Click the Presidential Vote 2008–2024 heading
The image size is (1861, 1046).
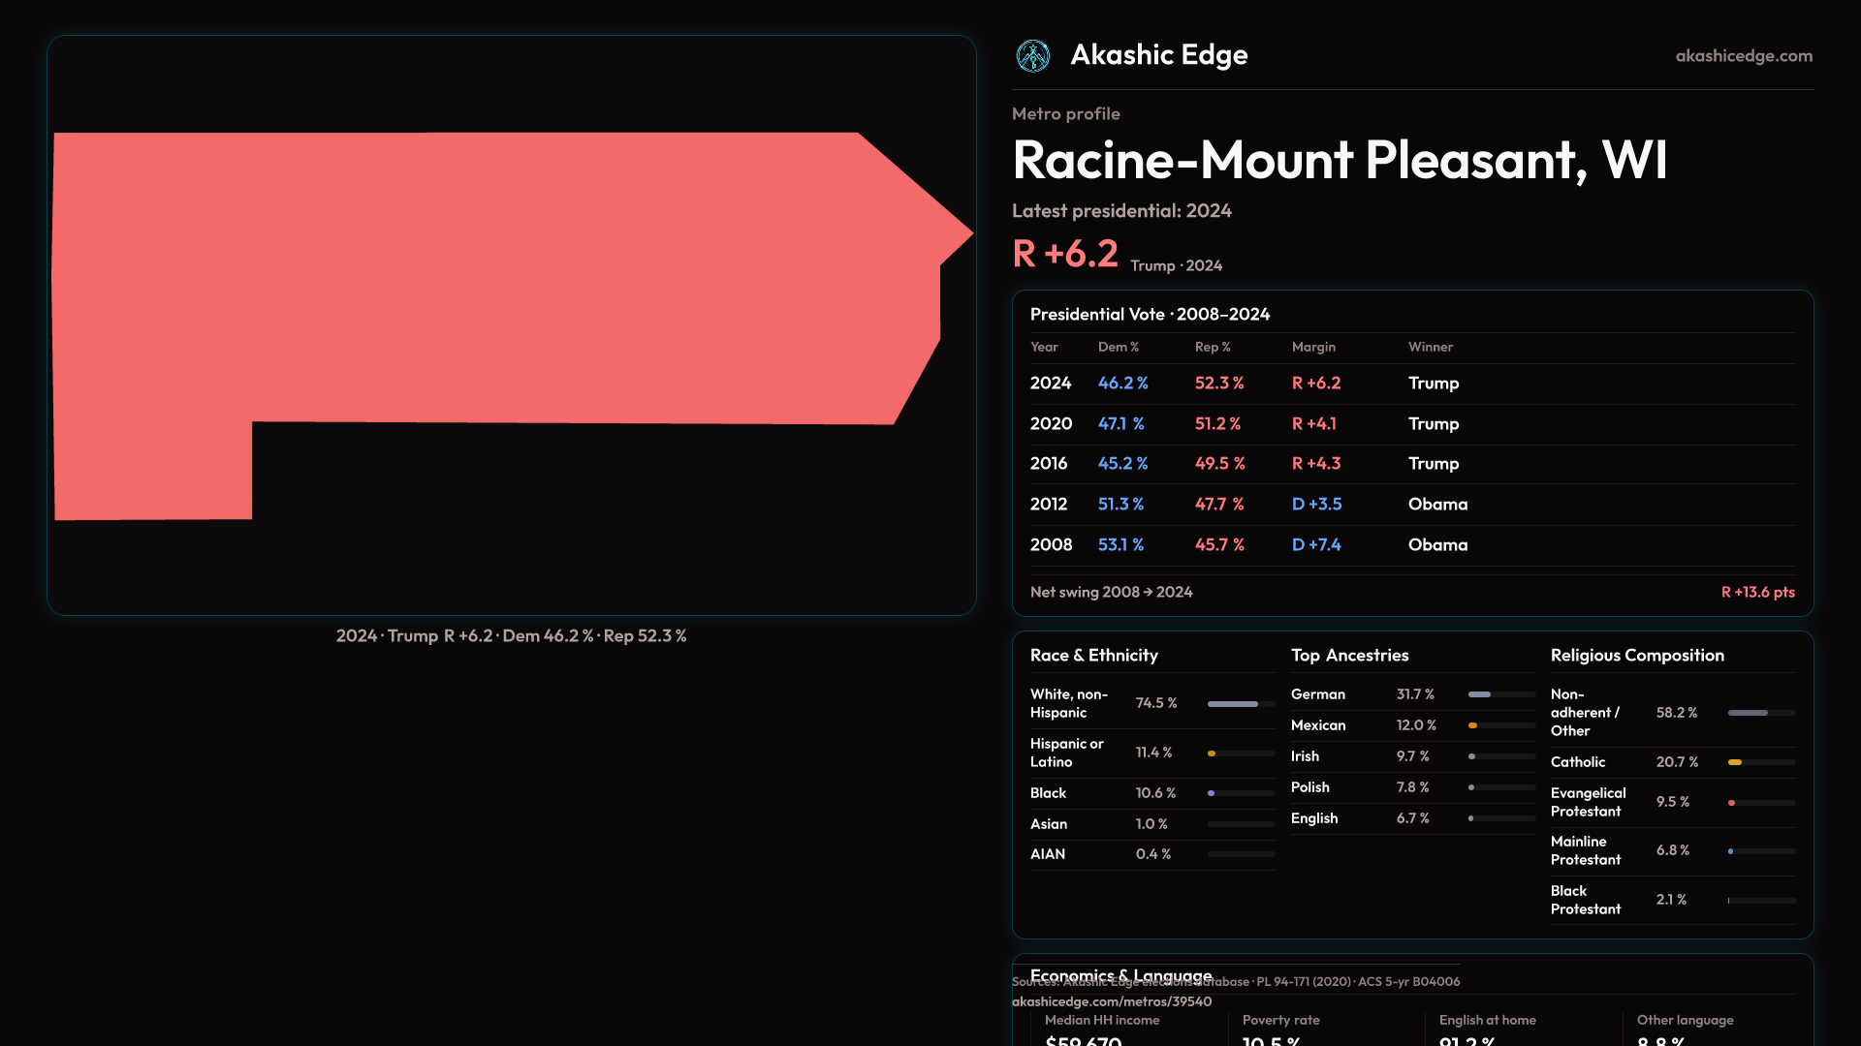[x=1150, y=314]
